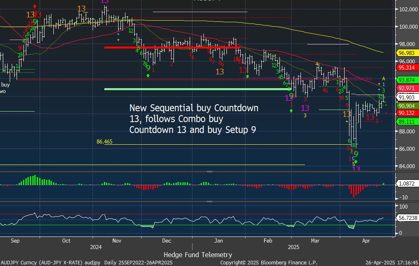The image size is (419, 266).
Task: Click the 56.7238 oscillator value label
Action: 406,218
